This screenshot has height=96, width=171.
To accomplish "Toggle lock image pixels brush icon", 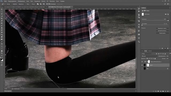I will click(x=149, y=59).
